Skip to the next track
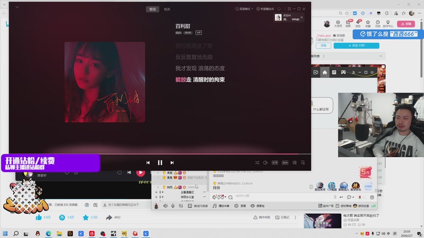 172,162
